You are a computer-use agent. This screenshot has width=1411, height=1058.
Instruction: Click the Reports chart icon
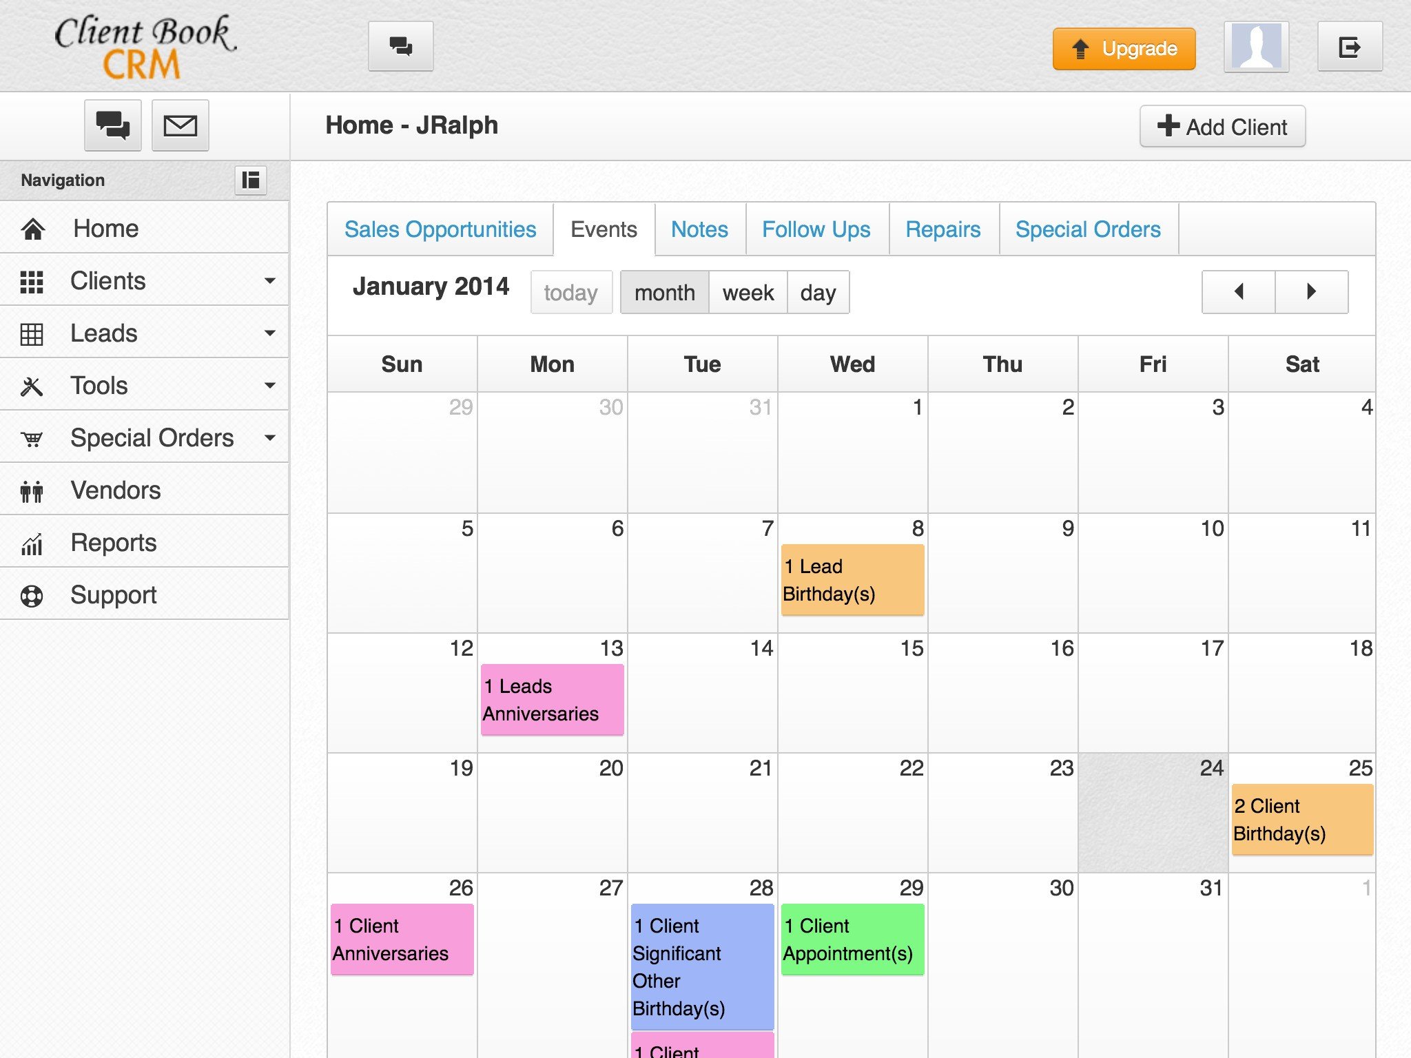tap(32, 543)
